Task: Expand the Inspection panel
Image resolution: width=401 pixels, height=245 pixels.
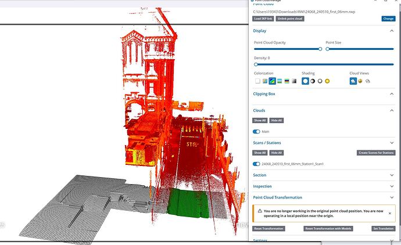Action: click(392, 186)
